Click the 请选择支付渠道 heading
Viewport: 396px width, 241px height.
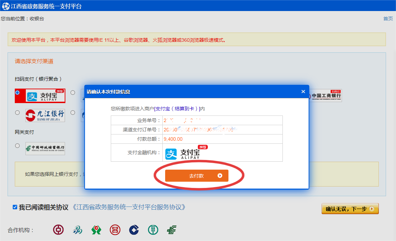[34, 61]
